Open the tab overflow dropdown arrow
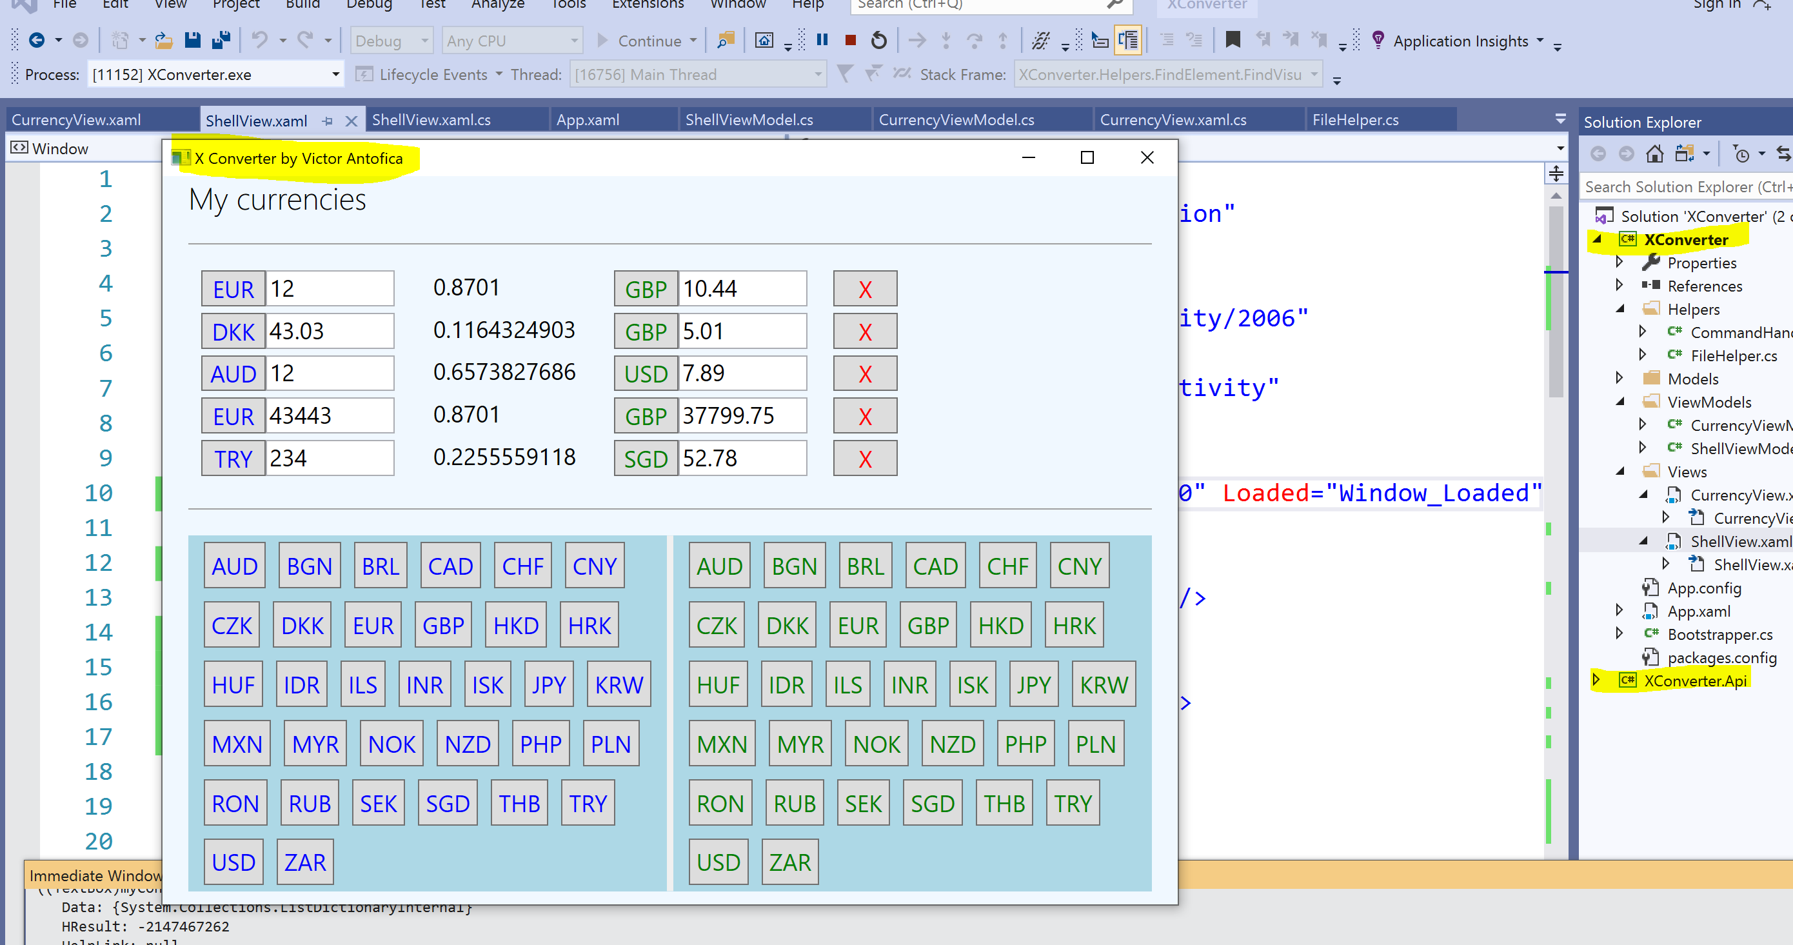Viewport: 1793px width, 945px height. (x=1561, y=120)
